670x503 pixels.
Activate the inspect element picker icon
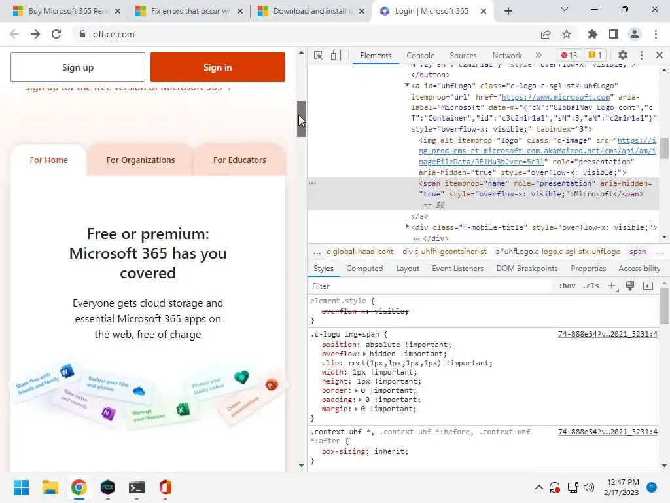[318, 56]
